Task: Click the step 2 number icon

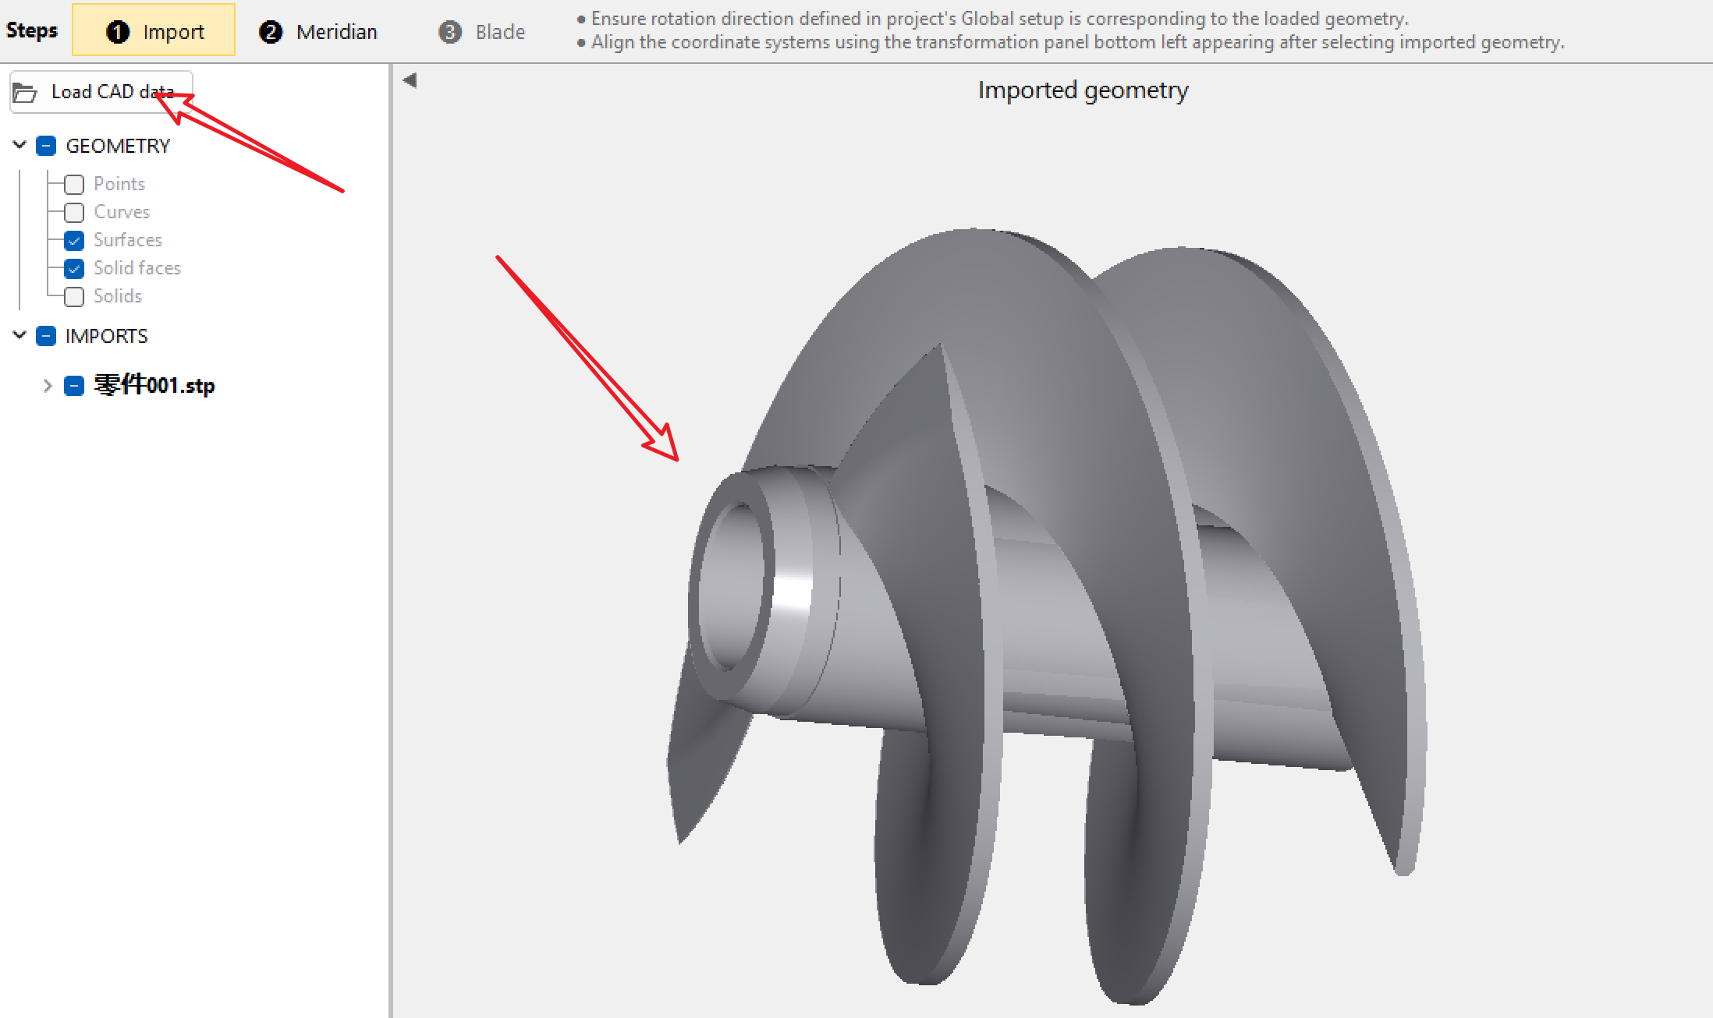Action: click(x=271, y=32)
